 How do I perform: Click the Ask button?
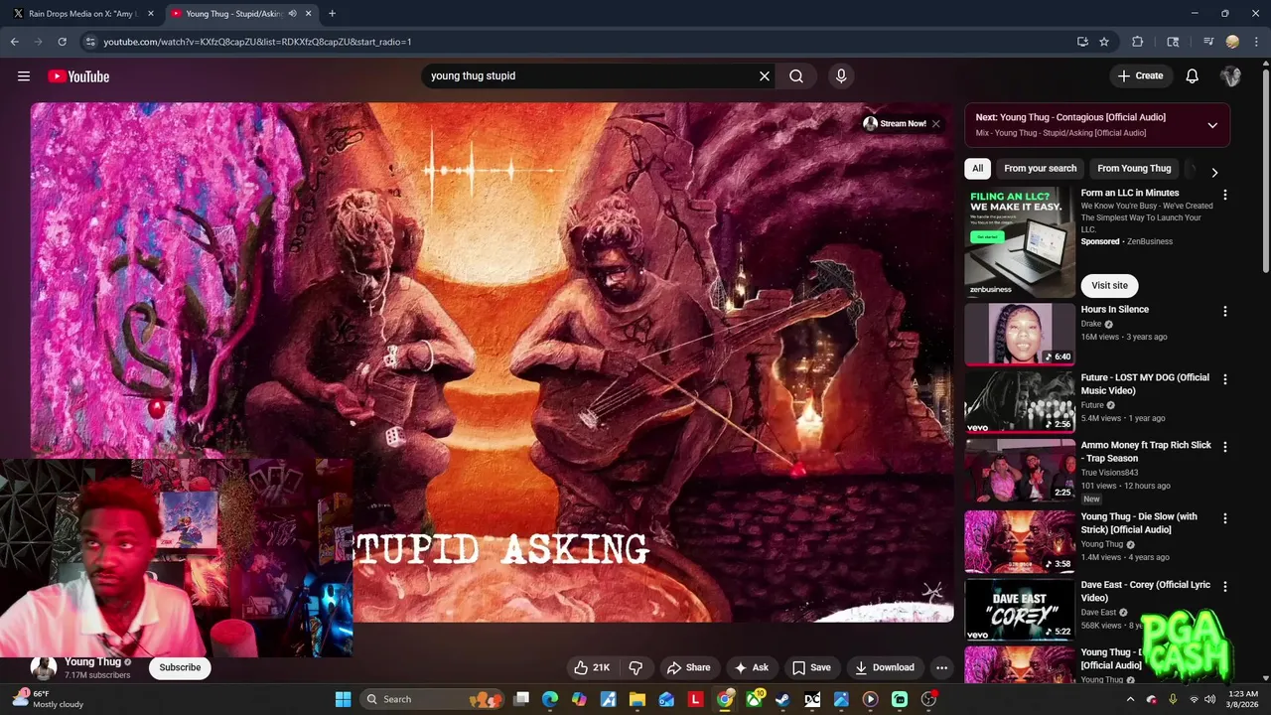pos(750,667)
